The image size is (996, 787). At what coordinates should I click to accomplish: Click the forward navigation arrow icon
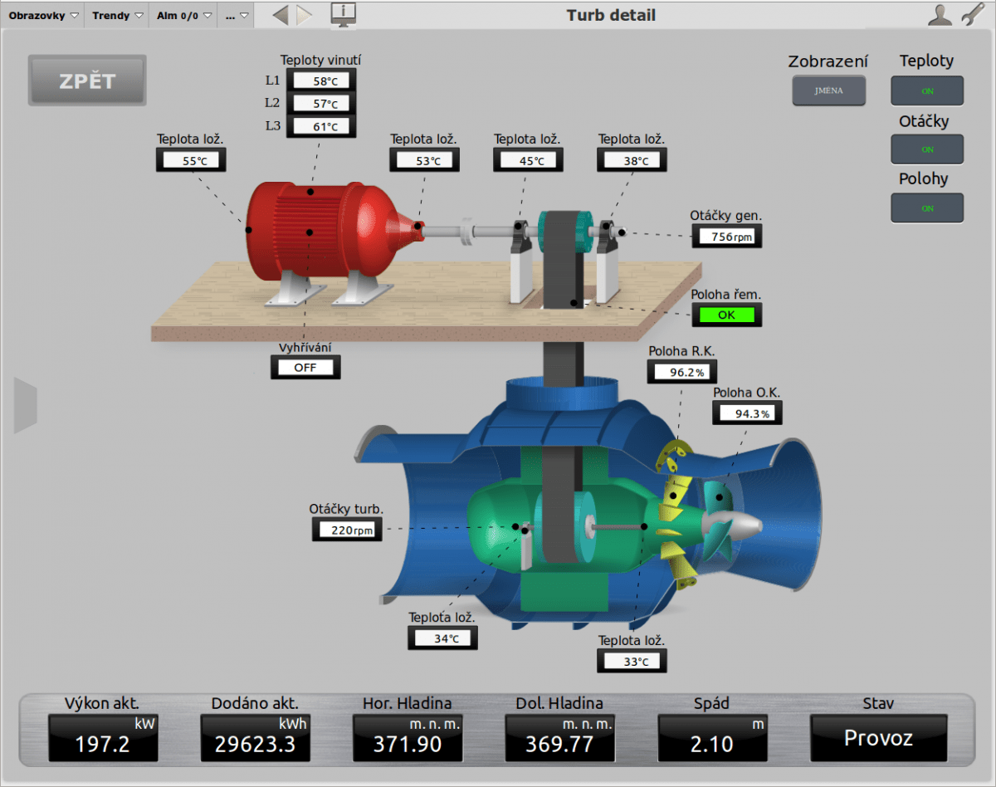point(304,14)
